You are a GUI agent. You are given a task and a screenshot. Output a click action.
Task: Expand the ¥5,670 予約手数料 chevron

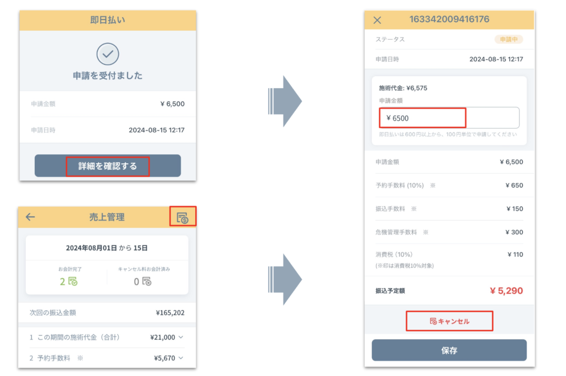coord(181,358)
